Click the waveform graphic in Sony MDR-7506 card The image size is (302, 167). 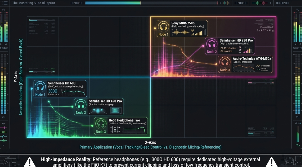tap(180, 32)
